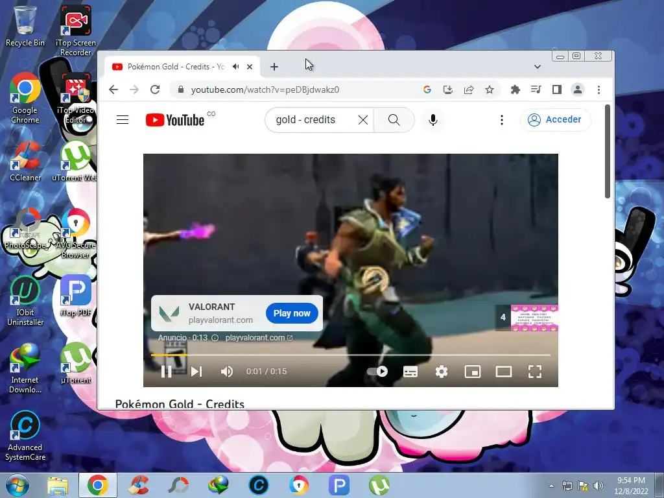Go back with browser back arrow
The image size is (664, 498).
point(113,89)
